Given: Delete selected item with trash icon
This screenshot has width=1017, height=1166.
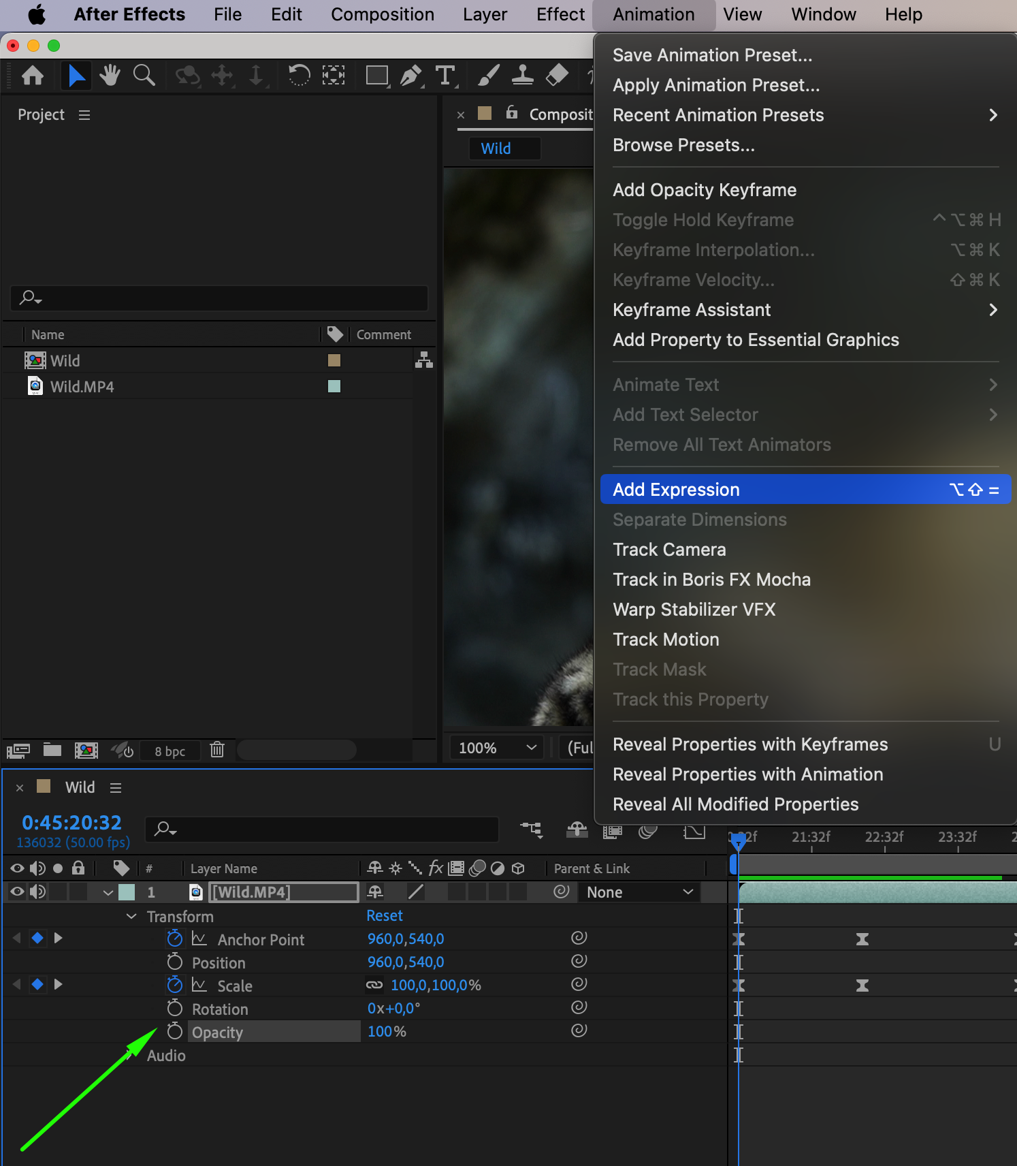Looking at the screenshot, I should [217, 750].
